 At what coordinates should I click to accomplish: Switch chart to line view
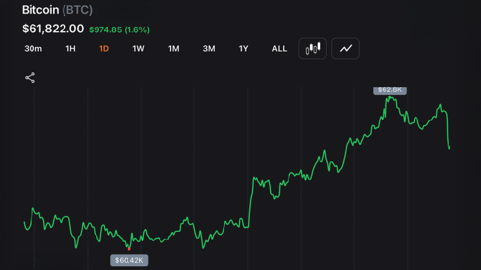[345, 48]
